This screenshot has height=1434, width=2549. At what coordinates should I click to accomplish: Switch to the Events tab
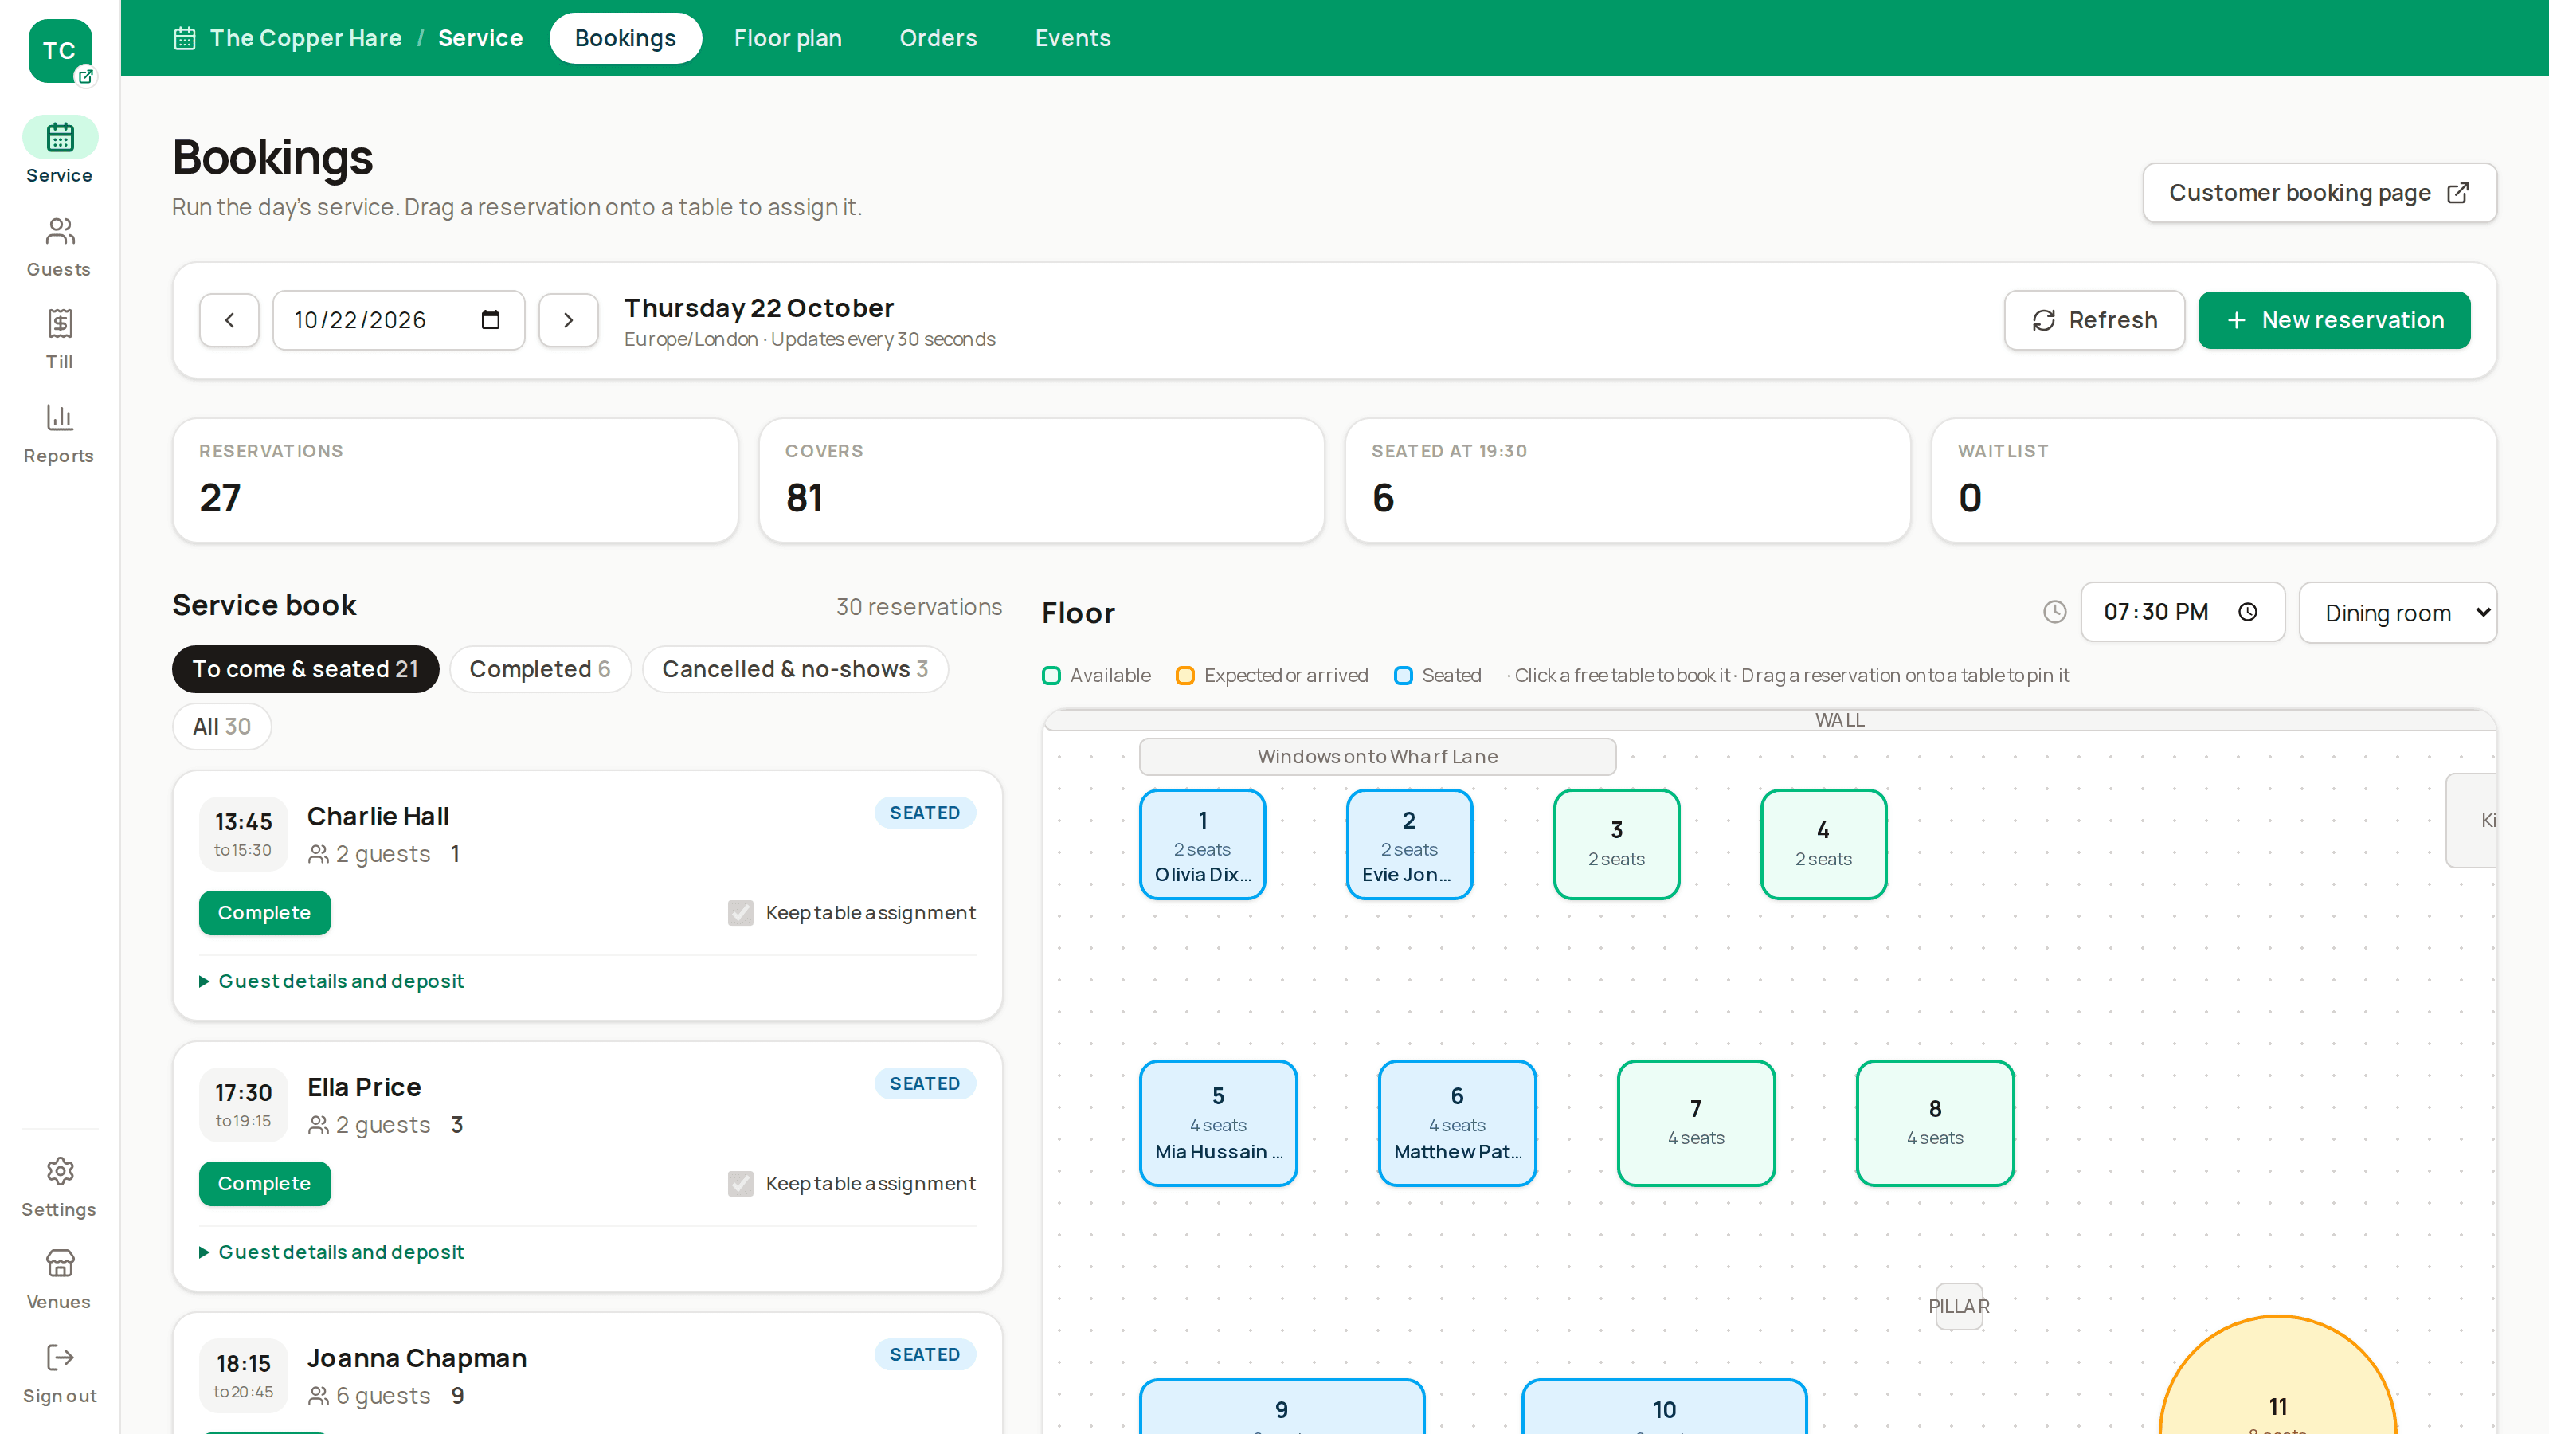pyautogui.click(x=1073, y=38)
